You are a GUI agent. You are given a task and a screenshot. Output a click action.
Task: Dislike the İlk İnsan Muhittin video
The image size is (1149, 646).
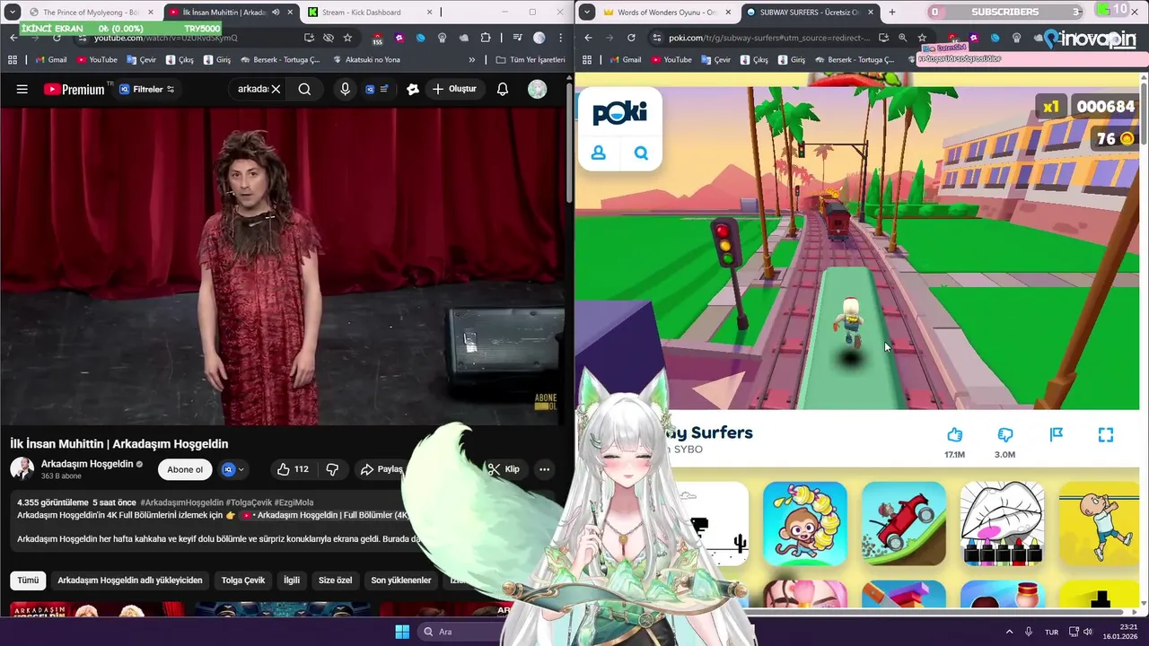(x=332, y=469)
